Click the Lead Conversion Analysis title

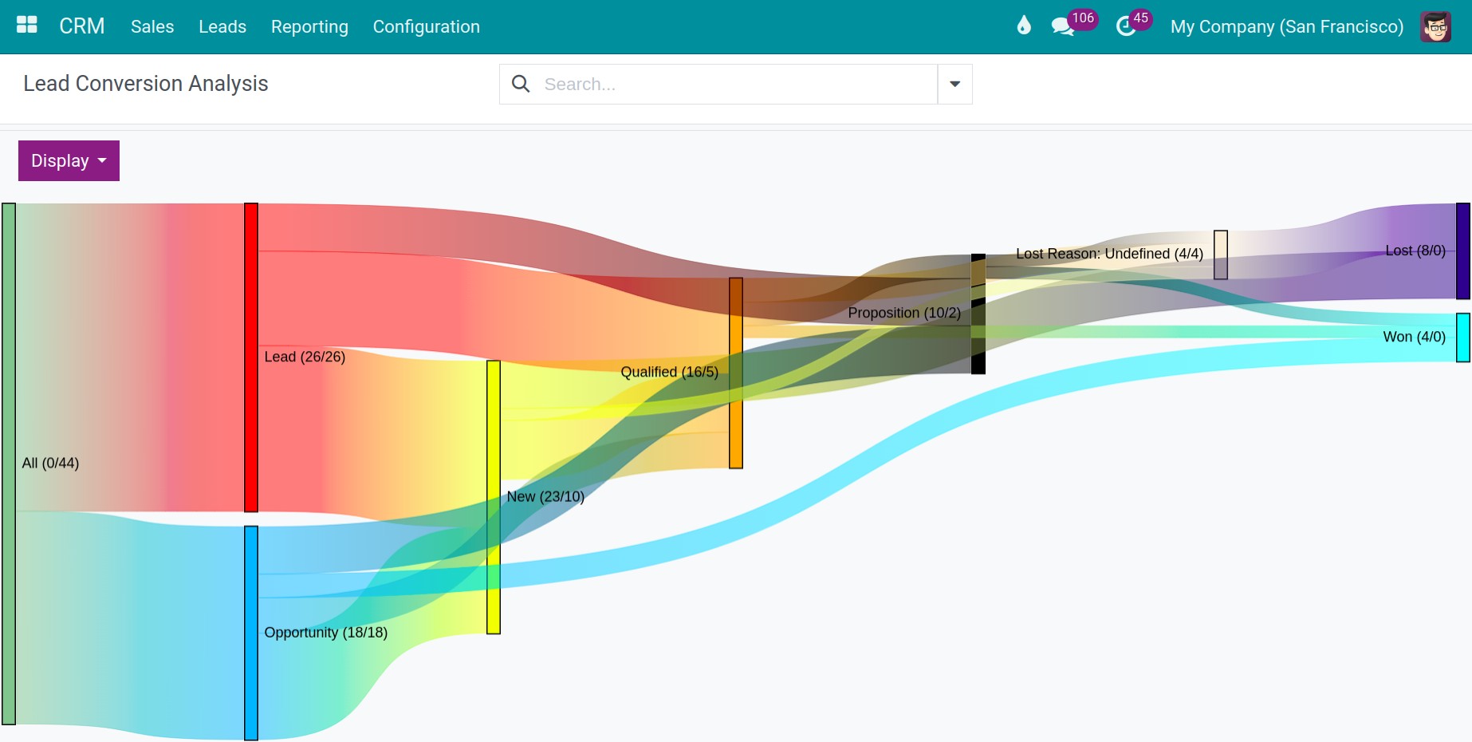(146, 83)
